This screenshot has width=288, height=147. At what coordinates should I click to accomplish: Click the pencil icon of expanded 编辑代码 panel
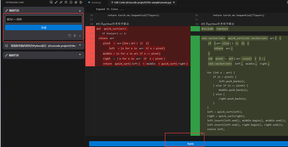point(7,11)
